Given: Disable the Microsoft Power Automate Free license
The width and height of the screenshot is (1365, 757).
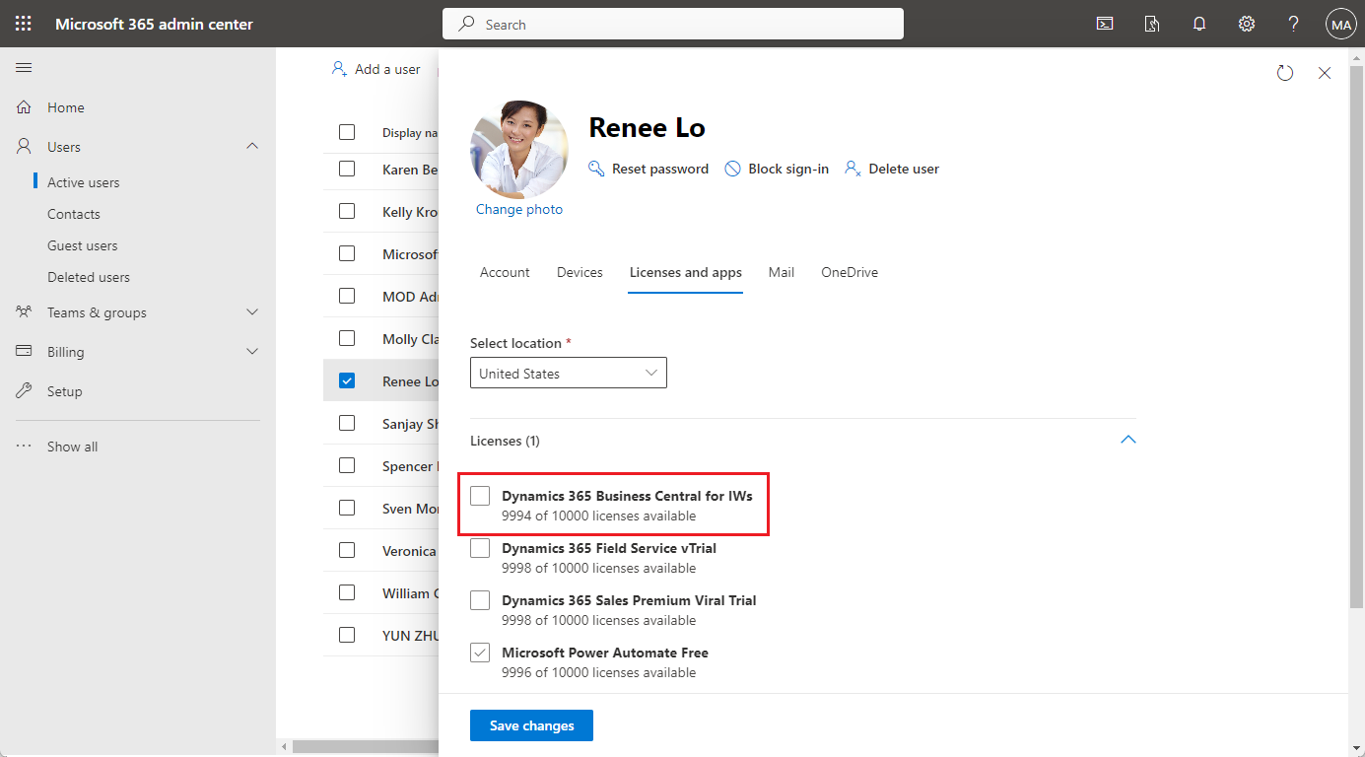Looking at the screenshot, I should click(480, 652).
